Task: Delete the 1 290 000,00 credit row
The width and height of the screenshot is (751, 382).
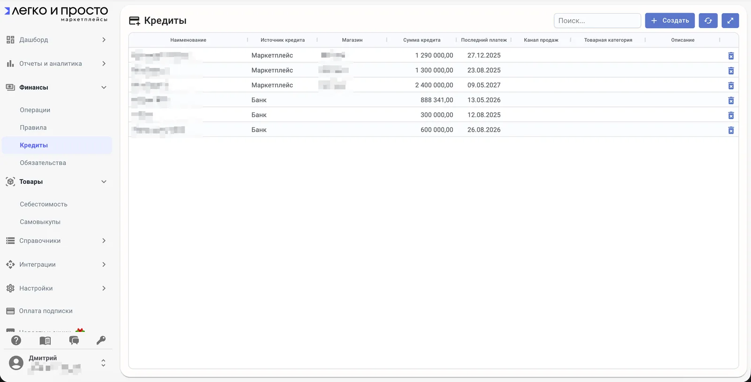Action: pyautogui.click(x=731, y=56)
